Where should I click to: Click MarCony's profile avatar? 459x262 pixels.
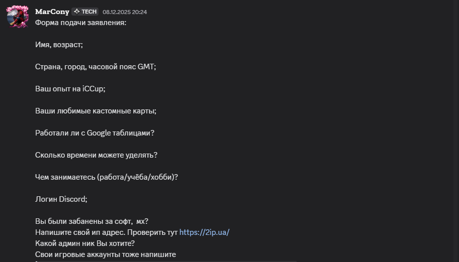[17, 17]
